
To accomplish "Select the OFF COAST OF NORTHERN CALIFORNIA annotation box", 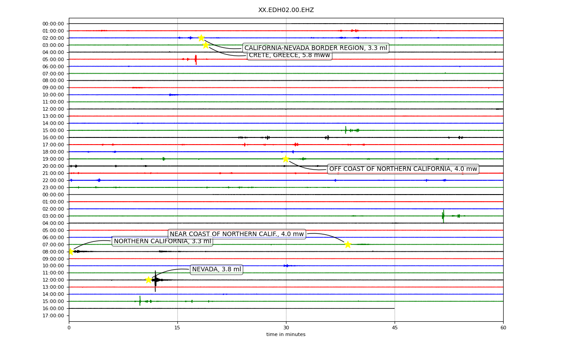I will [x=403, y=169].
